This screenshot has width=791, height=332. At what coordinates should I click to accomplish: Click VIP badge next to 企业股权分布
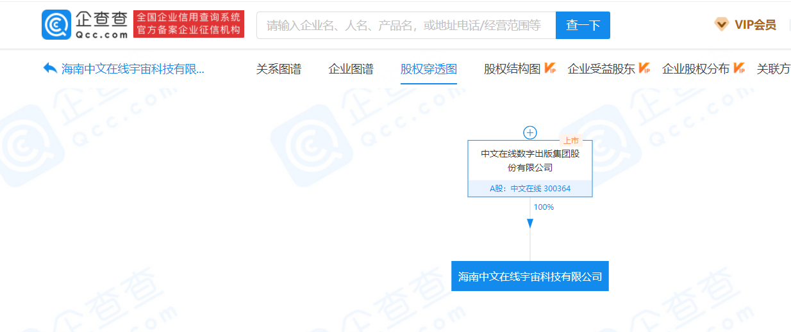pyautogui.click(x=738, y=68)
